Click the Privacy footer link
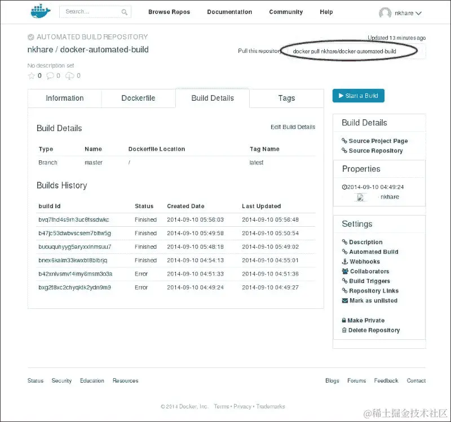451x422 pixels. point(242,406)
